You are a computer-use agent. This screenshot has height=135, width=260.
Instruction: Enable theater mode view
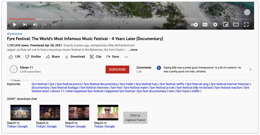236,25
